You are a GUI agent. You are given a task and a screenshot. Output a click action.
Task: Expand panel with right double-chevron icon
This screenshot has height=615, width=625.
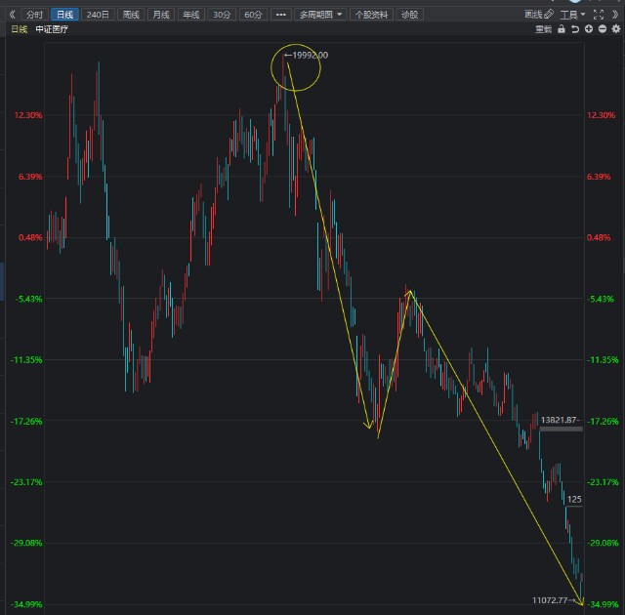(x=615, y=15)
